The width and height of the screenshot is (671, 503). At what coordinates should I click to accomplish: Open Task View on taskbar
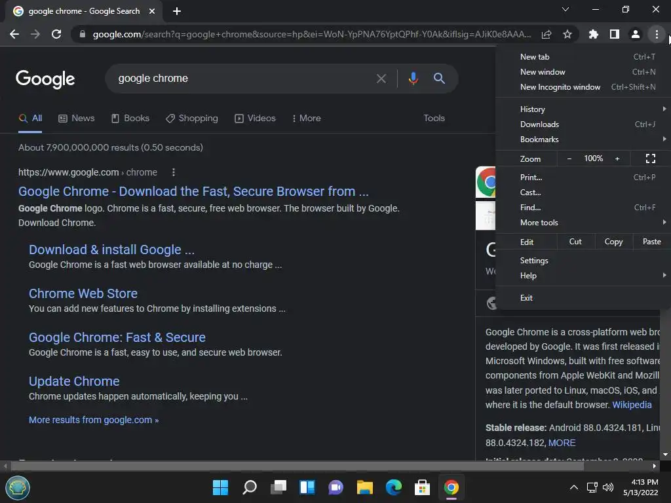click(x=278, y=487)
